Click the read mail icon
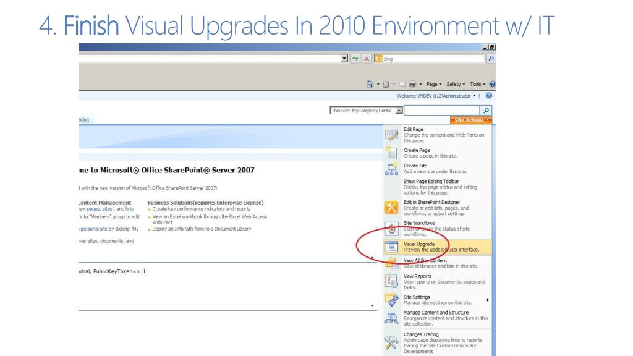Image resolution: width=633 pixels, height=356 pixels. point(402,84)
